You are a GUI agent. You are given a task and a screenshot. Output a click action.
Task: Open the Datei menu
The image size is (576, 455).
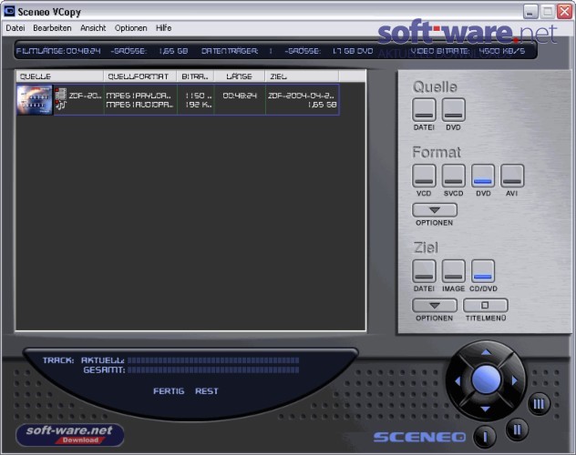click(x=15, y=28)
